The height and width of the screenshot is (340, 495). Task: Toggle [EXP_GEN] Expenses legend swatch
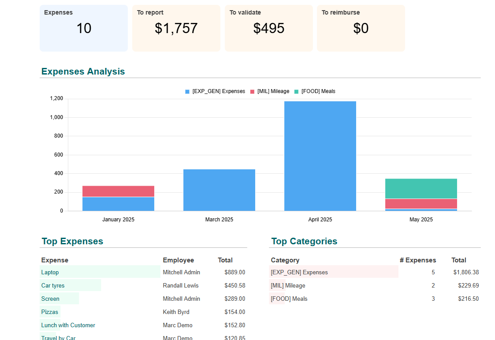pyautogui.click(x=187, y=92)
